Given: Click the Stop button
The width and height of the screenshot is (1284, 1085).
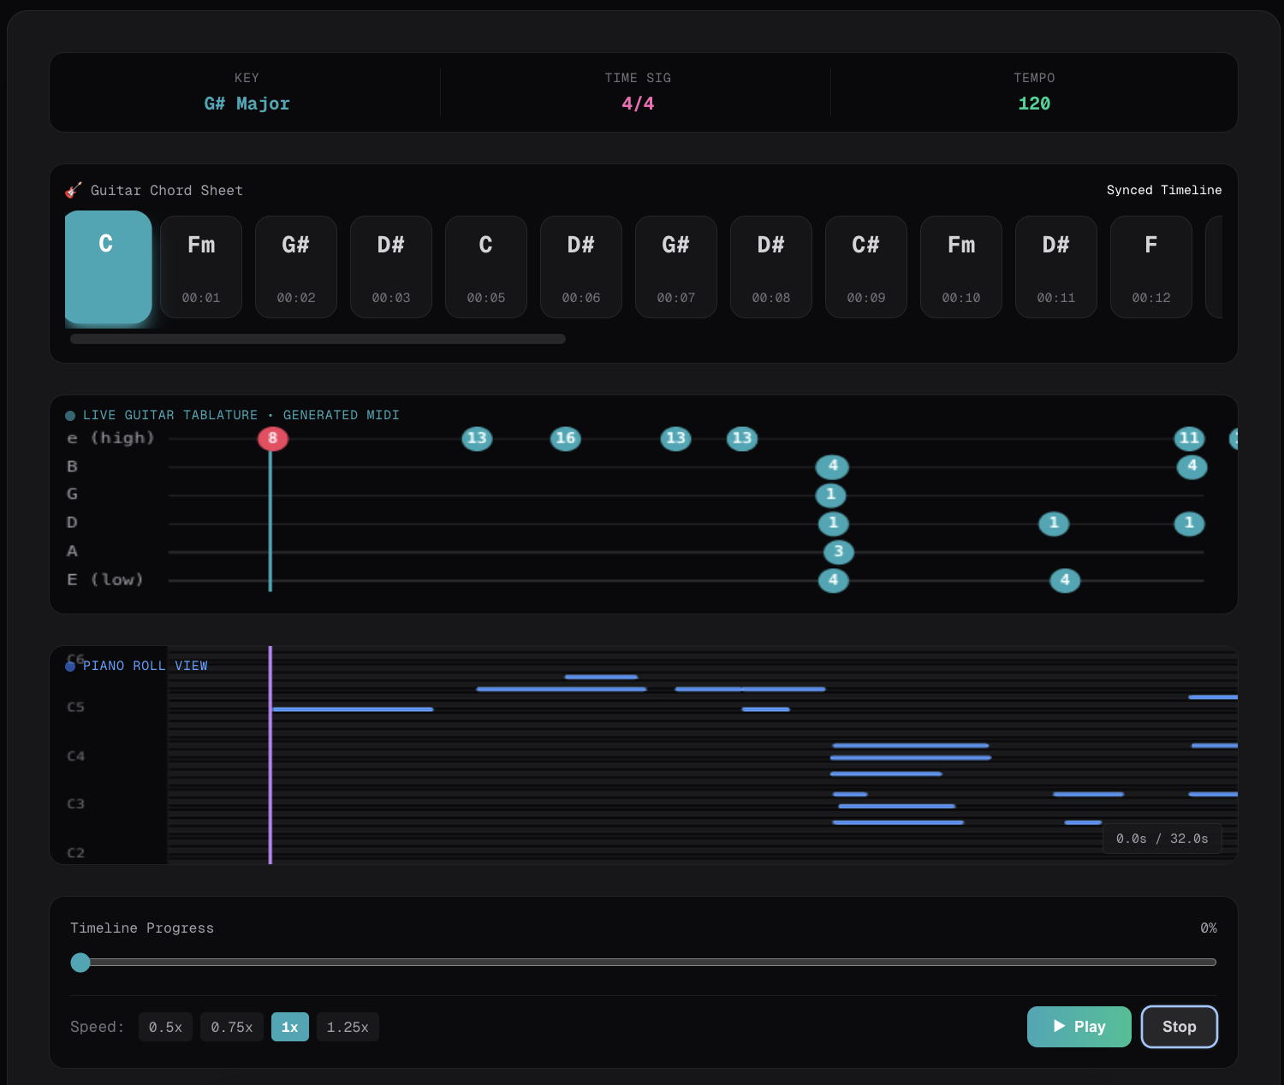Looking at the screenshot, I should [1179, 1026].
